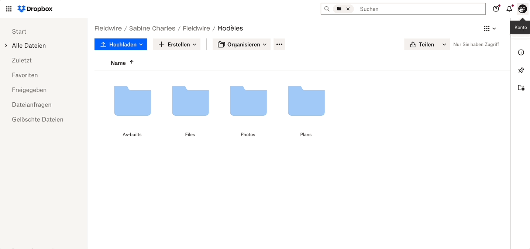Screen dimensions: 530x249
Task: Open Dateianfragen from the sidebar
Action: 32,105
